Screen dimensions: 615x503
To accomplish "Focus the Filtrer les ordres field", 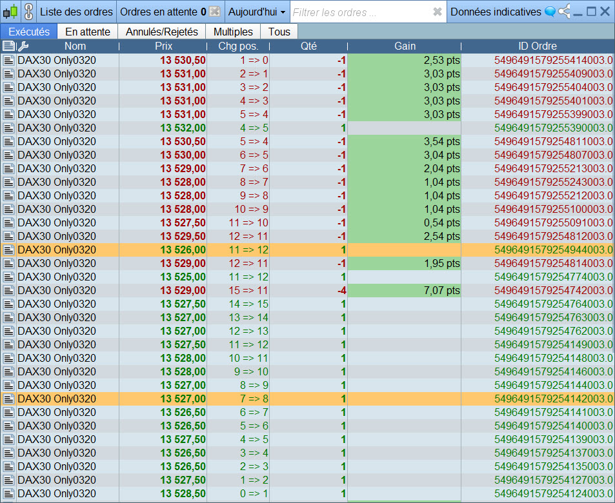I will (x=360, y=12).
